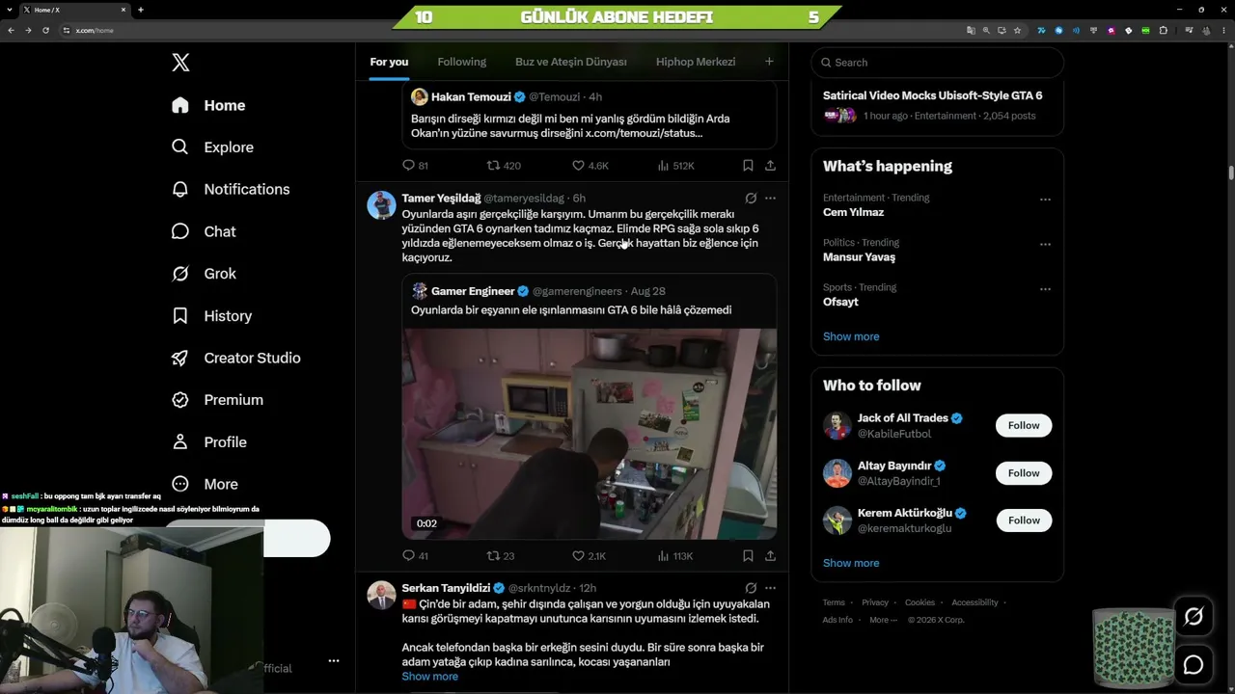The height and width of the screenshot is (694, 1235).
Task: Open Grok actions on Serkan Tanyildizi's post
Action: pos(751,588)
